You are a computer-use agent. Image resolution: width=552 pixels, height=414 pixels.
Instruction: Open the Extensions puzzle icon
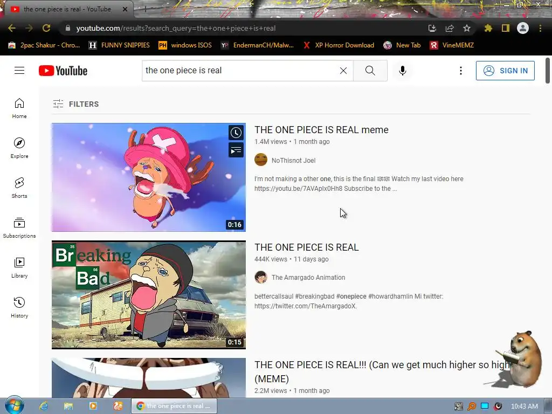click(x=488, y=28)
